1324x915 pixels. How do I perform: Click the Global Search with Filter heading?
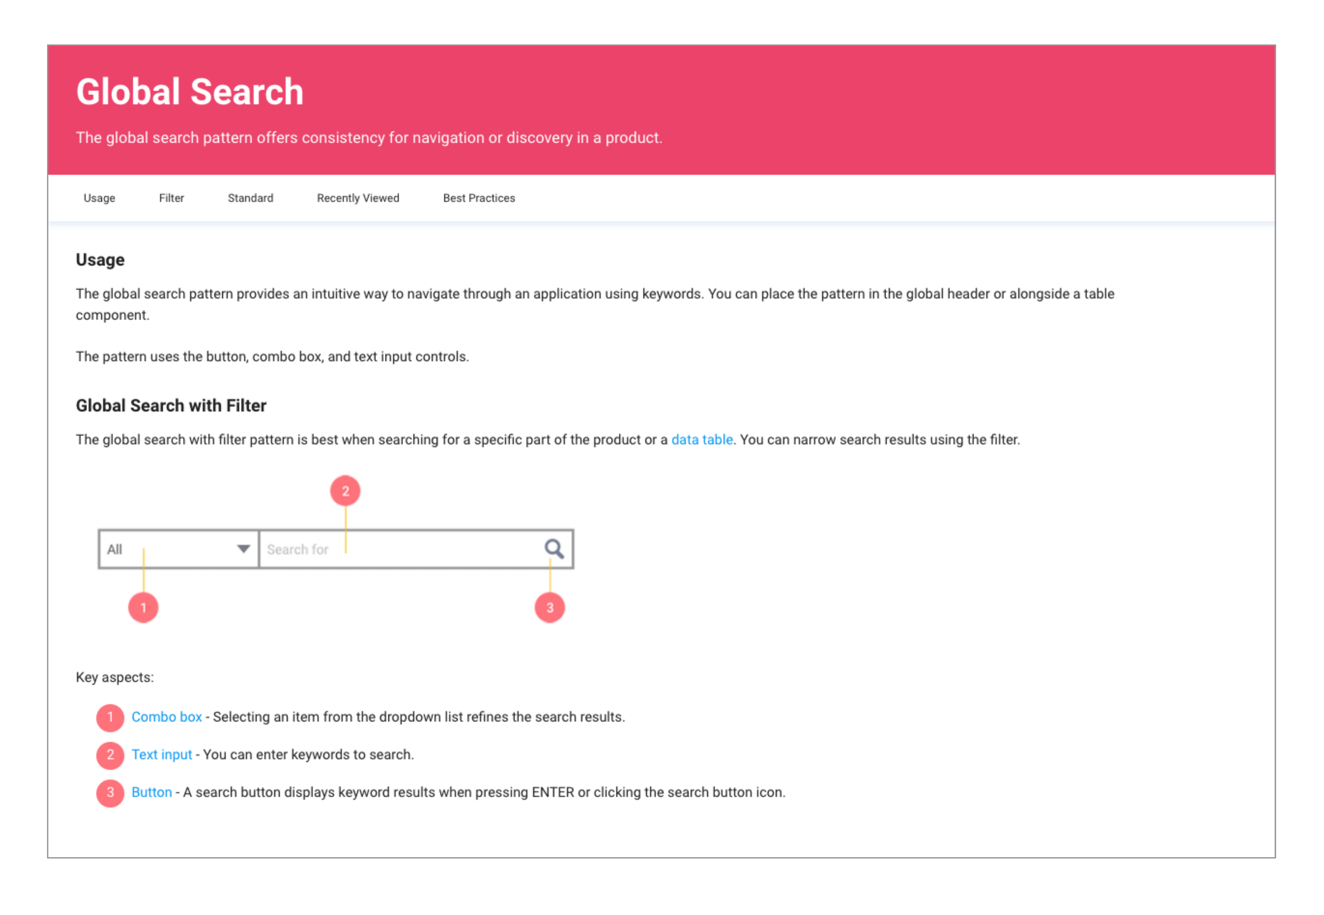(171, 406)
